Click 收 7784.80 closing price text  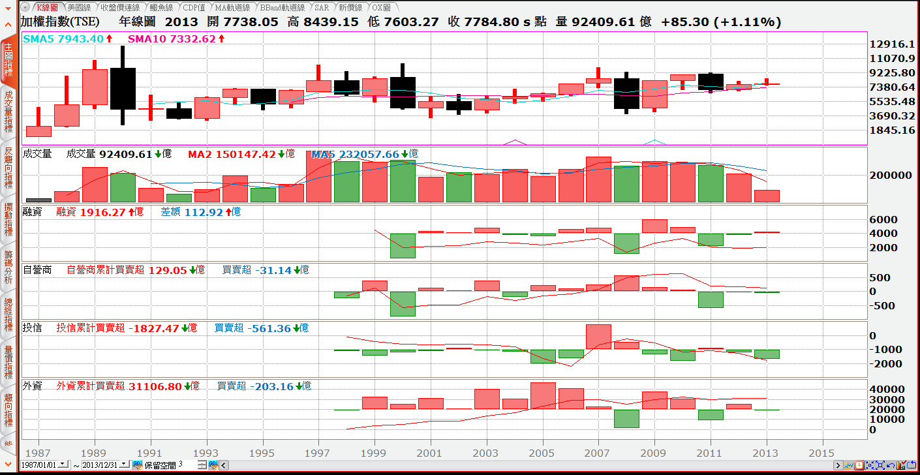pyautogui.click(x=485, y=22)
